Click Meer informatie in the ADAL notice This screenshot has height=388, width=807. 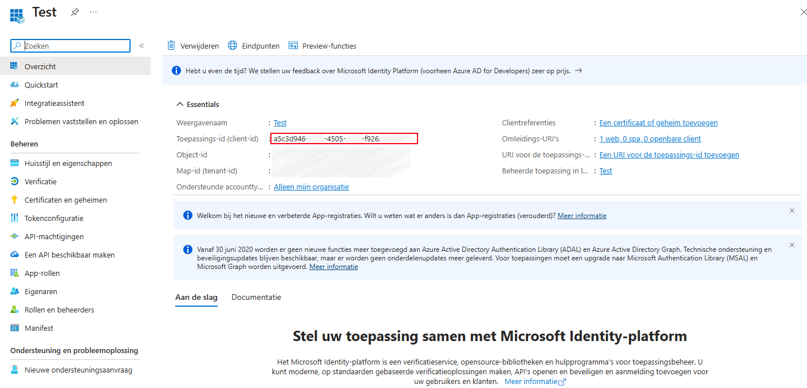[x=333, y=267]
